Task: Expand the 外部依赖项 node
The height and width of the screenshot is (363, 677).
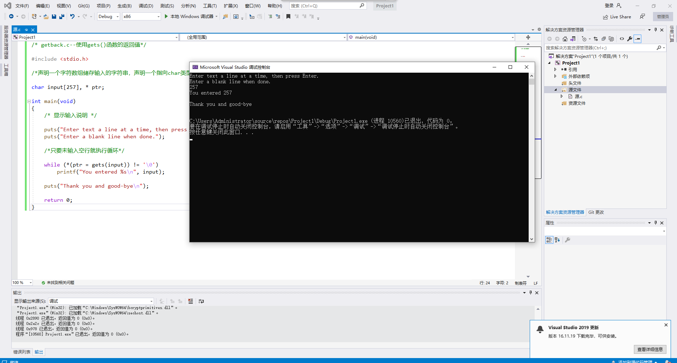Action: pyautogui.click(x=555, y=76)
